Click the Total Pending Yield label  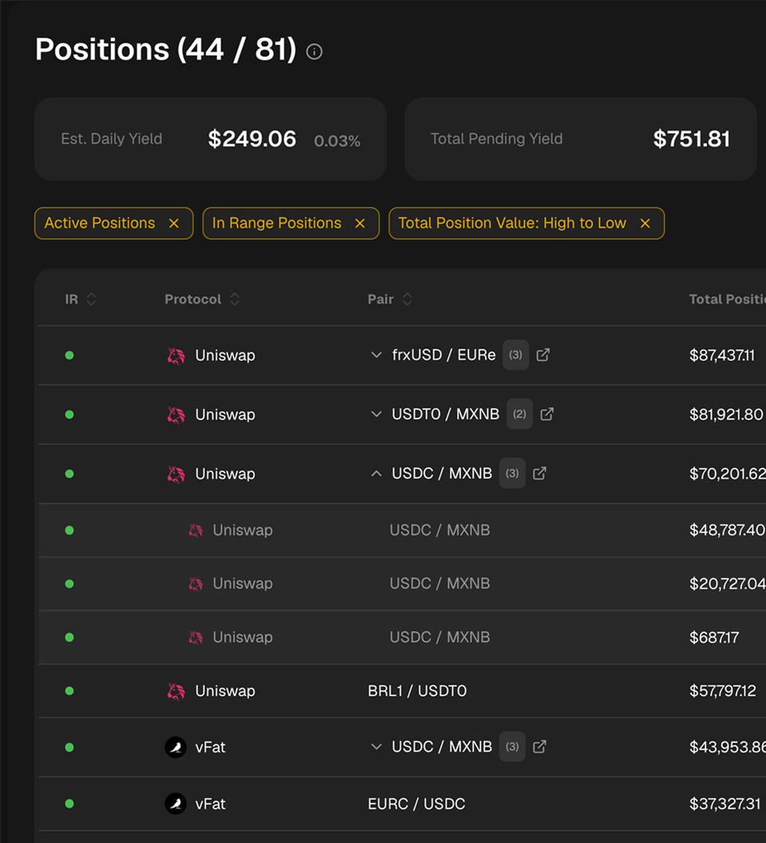(x=496, y=139)
